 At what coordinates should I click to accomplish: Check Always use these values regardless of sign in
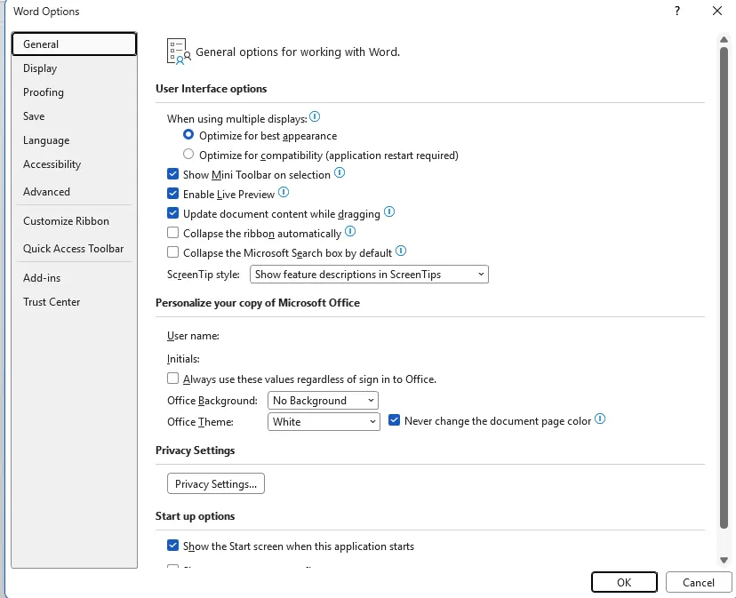click(172, 379)
